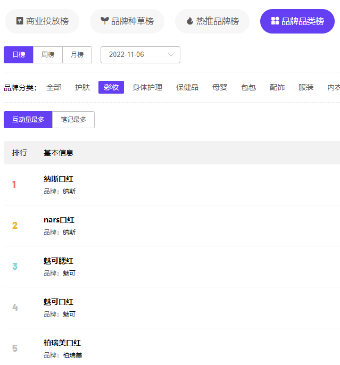Screen dimensions: 340x365
Task: Click the flame icon beside 热推品牌榜
Action: (x=190, y=21)
